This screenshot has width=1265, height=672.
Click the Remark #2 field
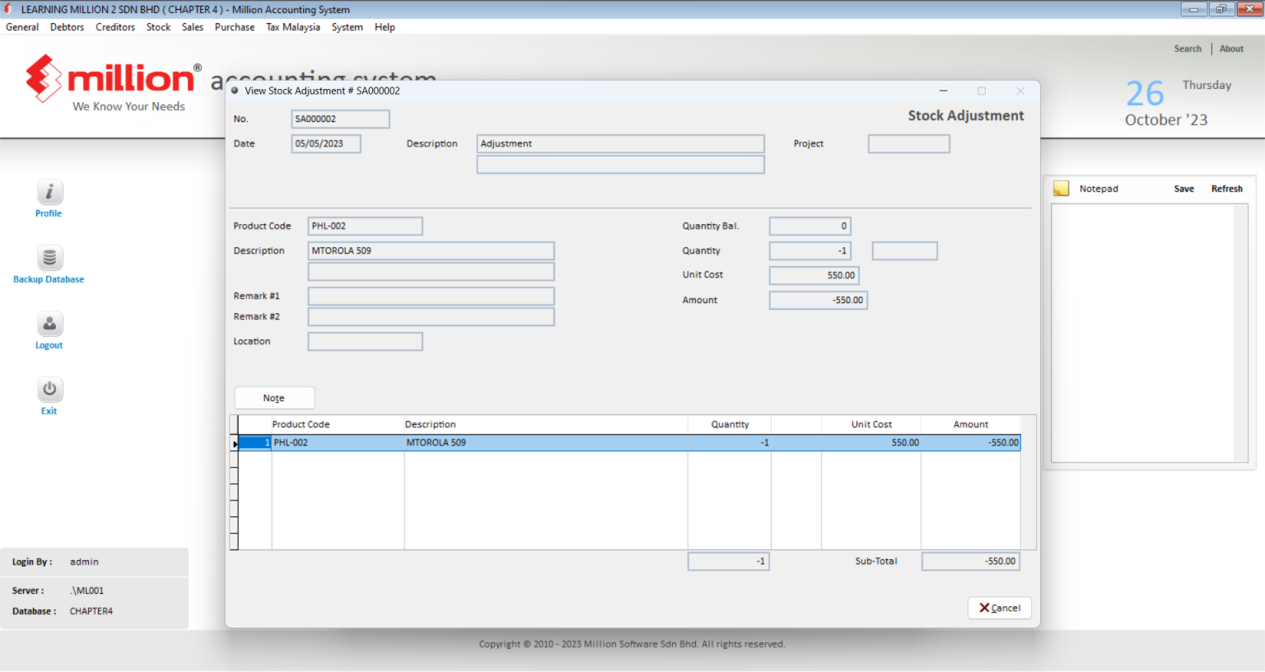tap(432, 317)
